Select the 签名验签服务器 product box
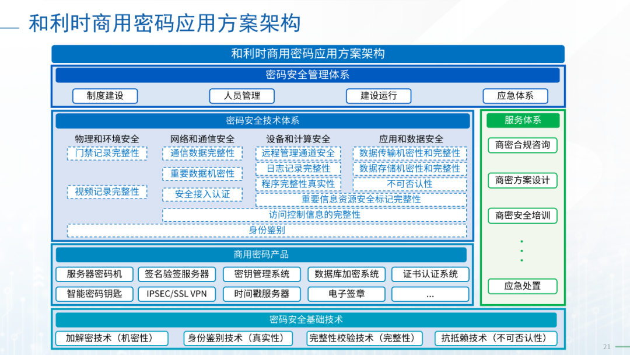630x355 pixels. click(177, 274)
